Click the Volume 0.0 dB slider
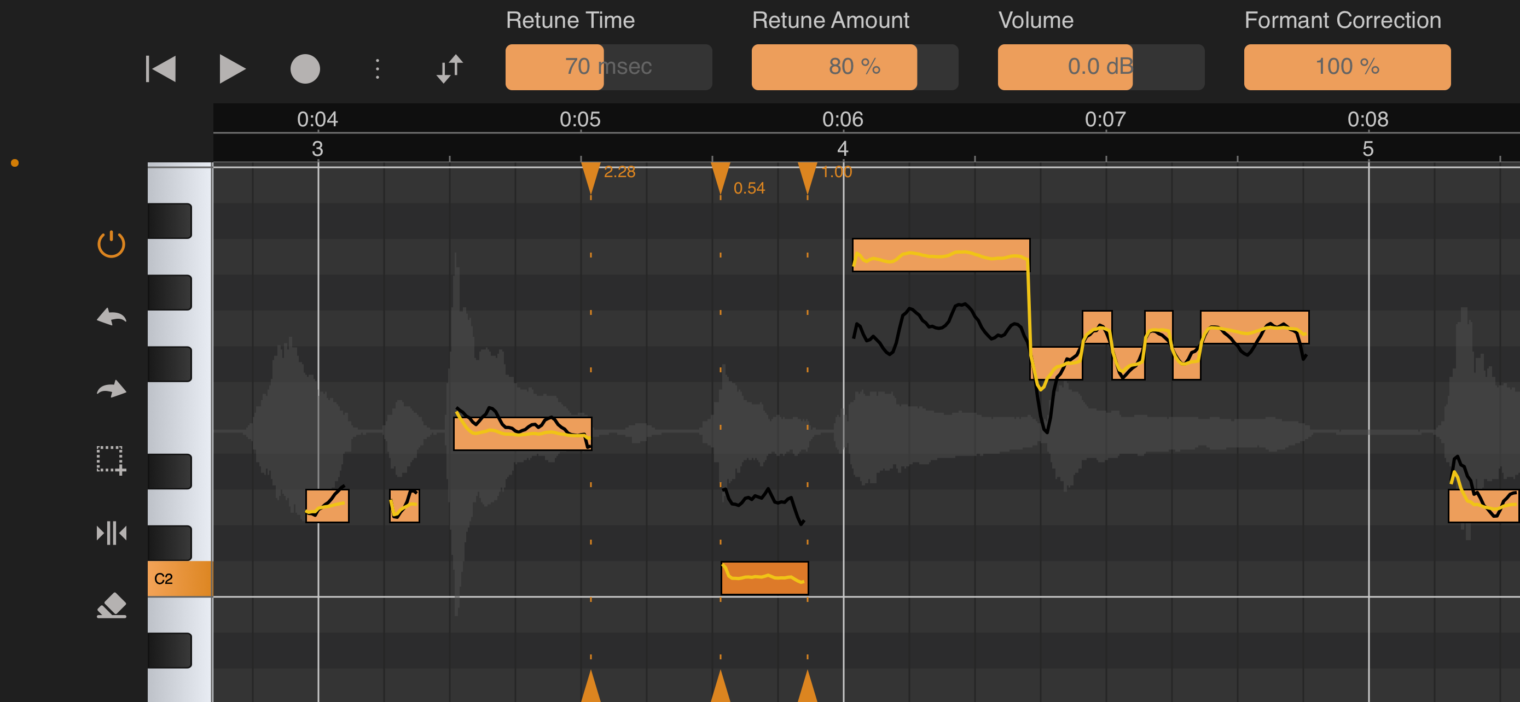Screen dimensions: 1520x702 click(x=1100, y=67)
